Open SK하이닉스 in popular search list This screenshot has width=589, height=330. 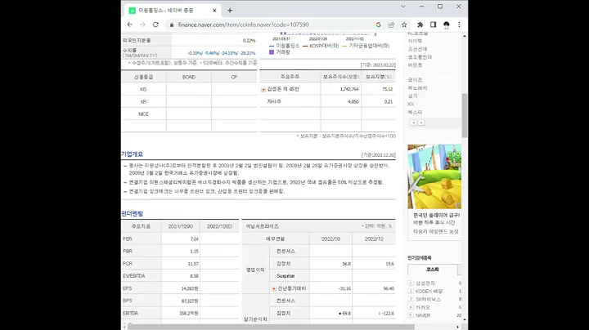428,299
